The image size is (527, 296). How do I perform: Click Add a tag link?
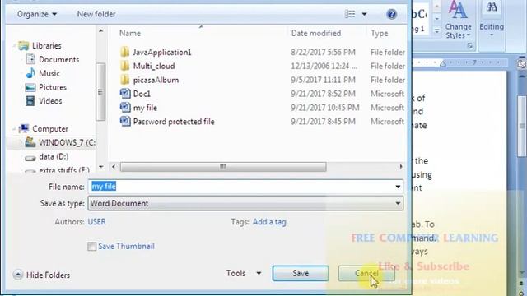coord(269,222)
